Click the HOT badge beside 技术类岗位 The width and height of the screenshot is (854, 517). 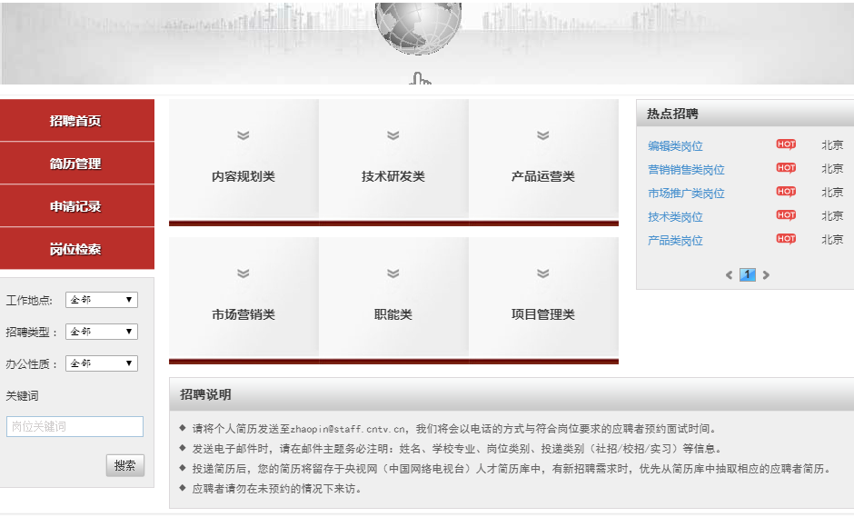[x=786, y=215]
